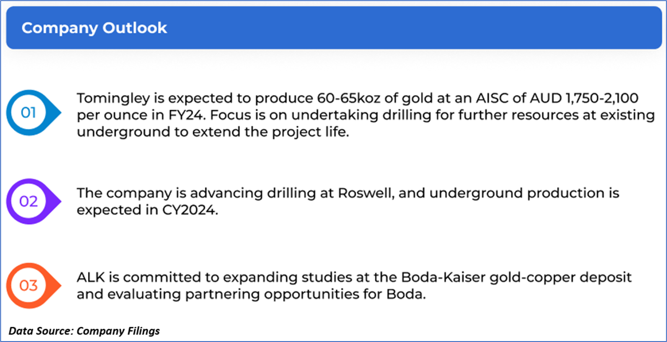Select the Company Outlook header title
The width and height of the screenshot is (667, 342).
click(94, 28)
